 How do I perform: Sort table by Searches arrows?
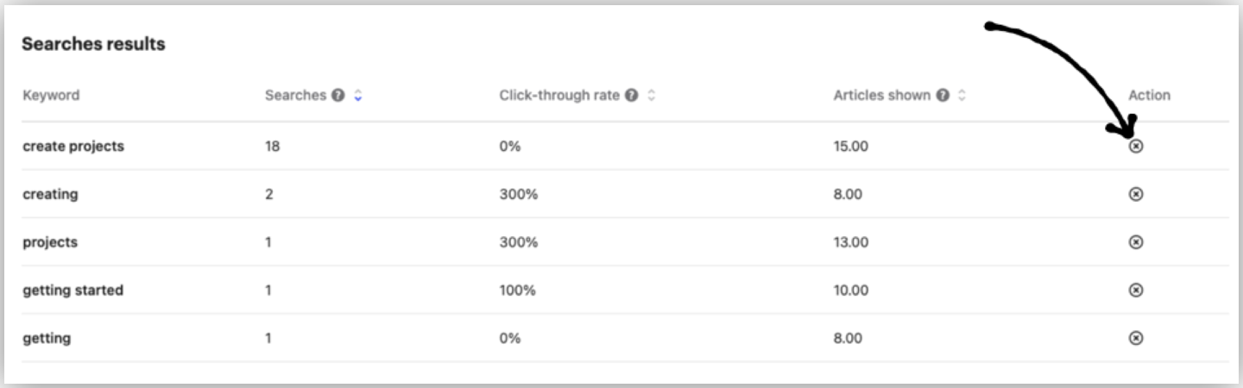358,96
